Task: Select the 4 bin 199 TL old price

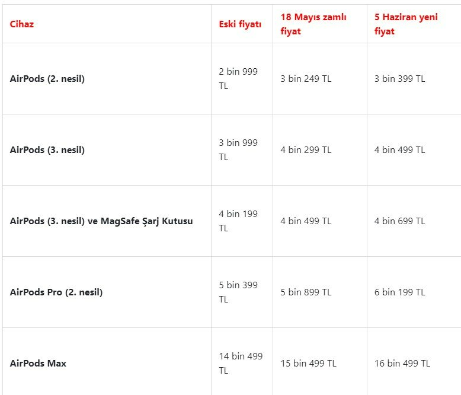Action: pos(238,221)
